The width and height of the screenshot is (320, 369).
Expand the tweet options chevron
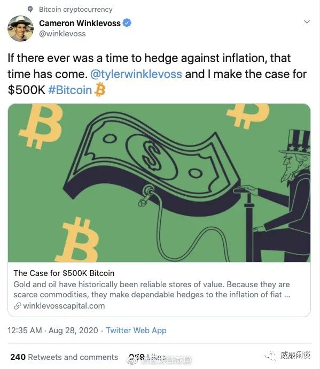pyautogui.click(x=307, y=22)
